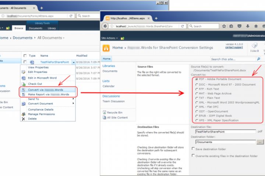Click back arrow in front browser window
265x176 pixels.
105,26
